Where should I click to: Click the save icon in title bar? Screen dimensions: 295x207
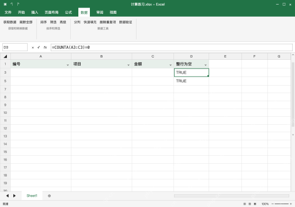5,4
